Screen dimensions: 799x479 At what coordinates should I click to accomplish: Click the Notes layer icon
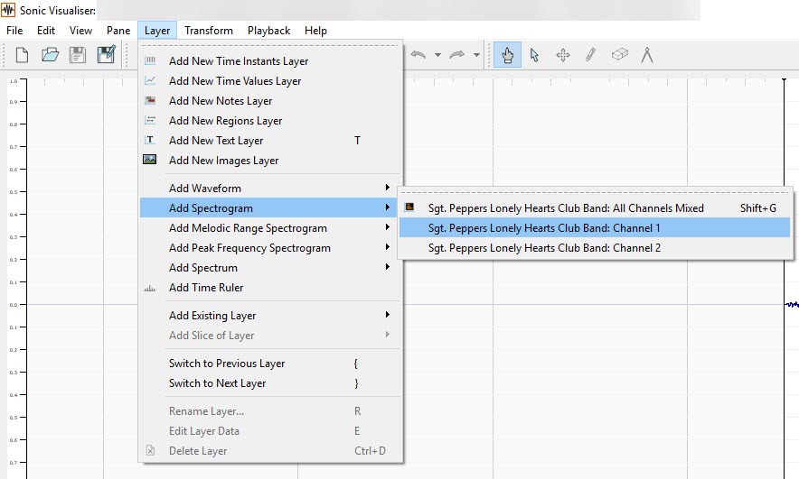[150, 100]
